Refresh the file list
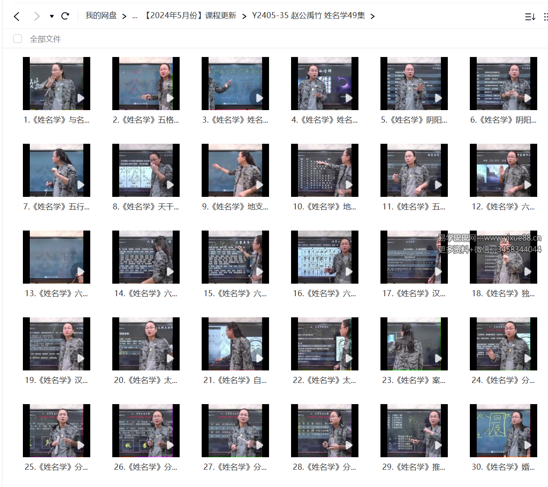Screen dimensions: 548x487 (x=65, y=16)
